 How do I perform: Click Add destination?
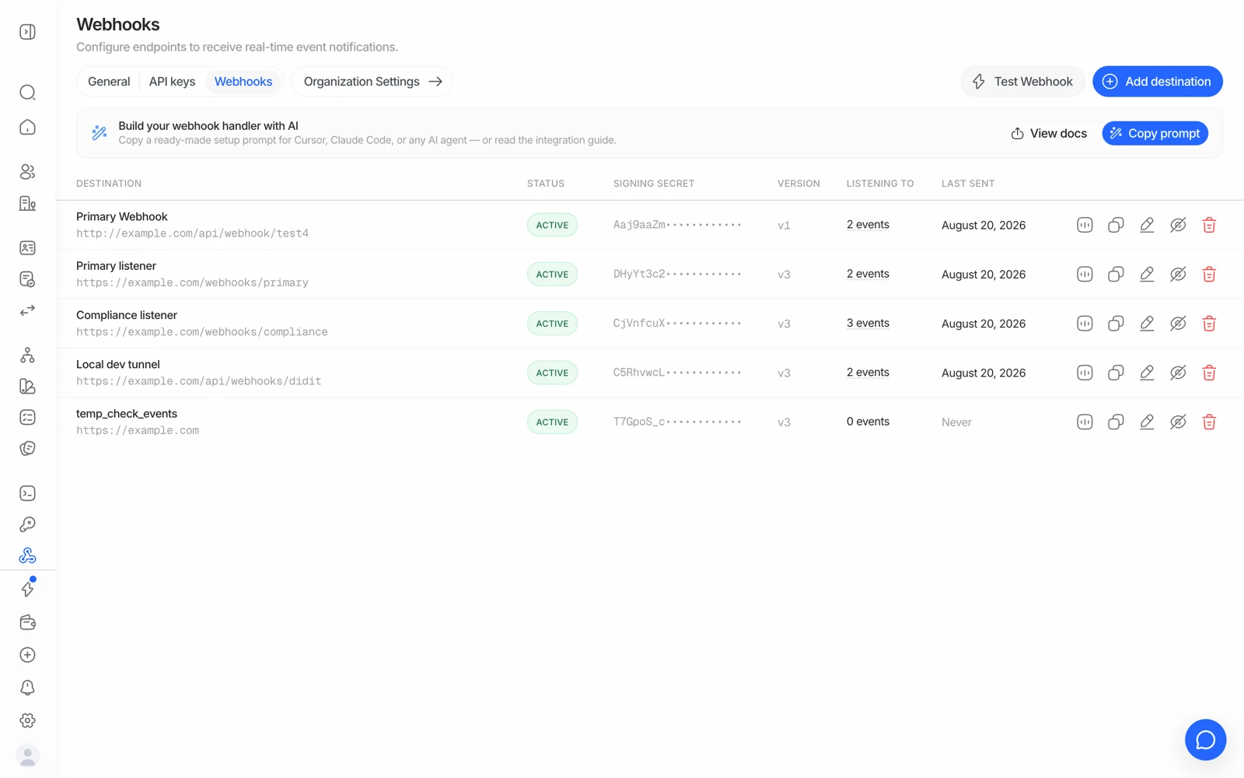[1157, 82]
